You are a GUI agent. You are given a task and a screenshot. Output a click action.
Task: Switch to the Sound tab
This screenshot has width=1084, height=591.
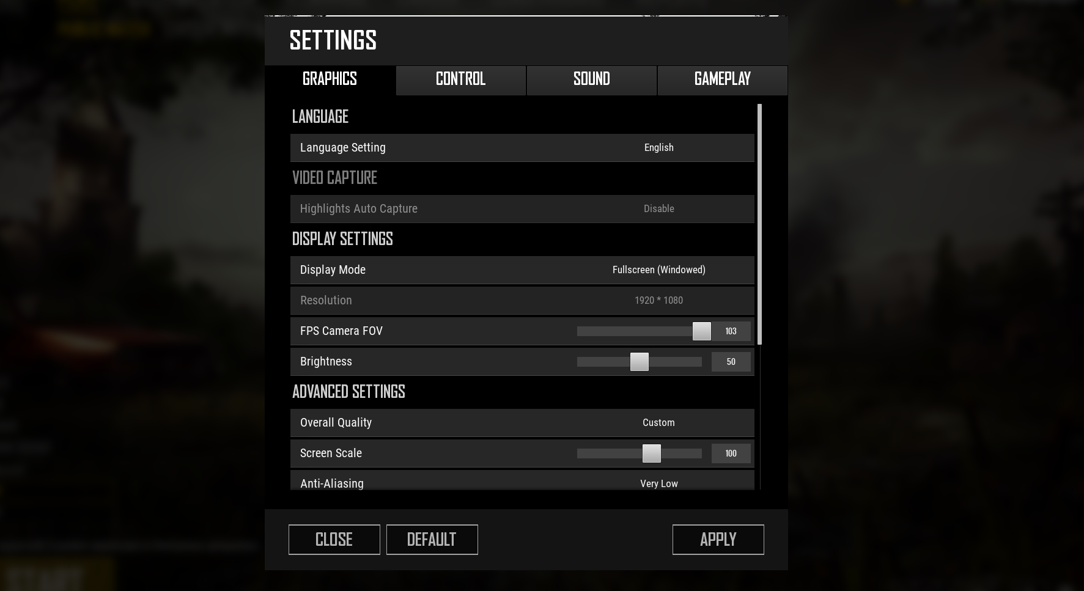pos(591,79)
